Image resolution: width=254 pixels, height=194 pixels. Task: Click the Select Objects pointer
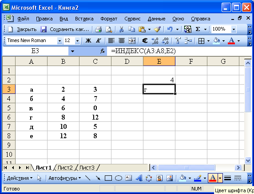pyautogui.click(x=39, y=178)
